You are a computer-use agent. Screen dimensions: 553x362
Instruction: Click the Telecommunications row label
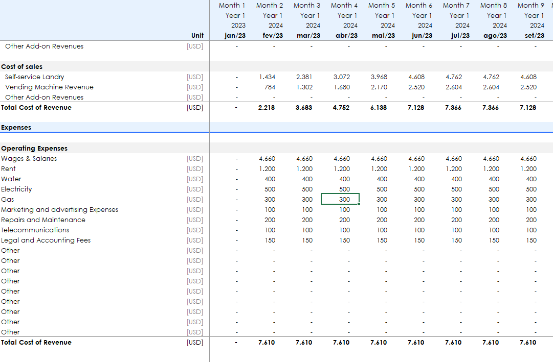click(x=35, y=230)
